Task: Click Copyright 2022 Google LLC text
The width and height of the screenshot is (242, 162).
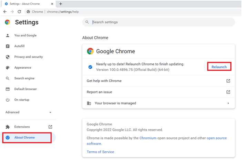Action: 125,130
